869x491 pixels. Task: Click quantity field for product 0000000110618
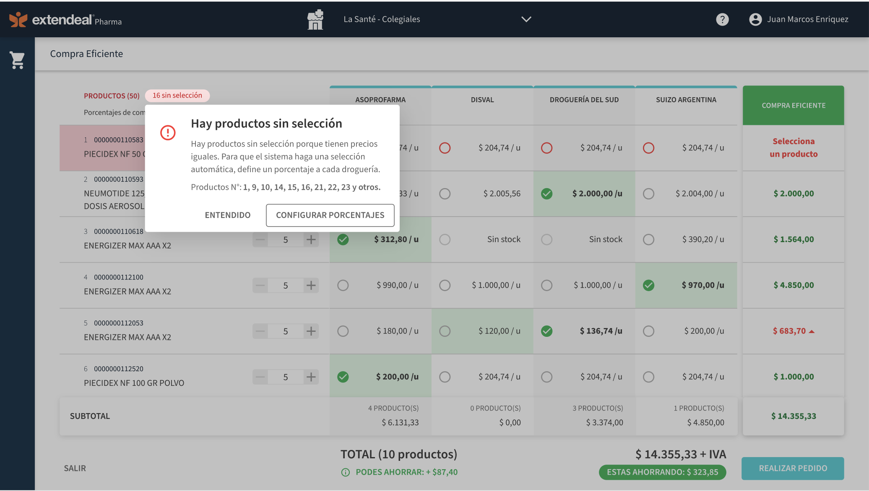pos(286,240)
